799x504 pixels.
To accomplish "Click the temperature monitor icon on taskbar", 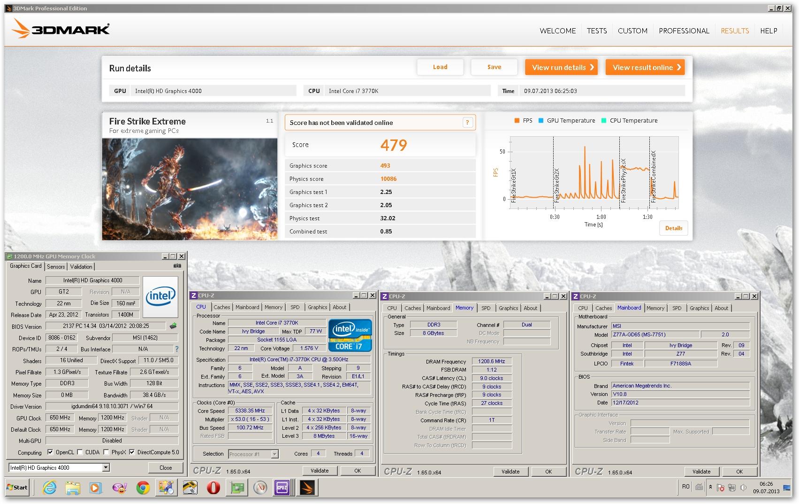I will click(x=189, y=488).
